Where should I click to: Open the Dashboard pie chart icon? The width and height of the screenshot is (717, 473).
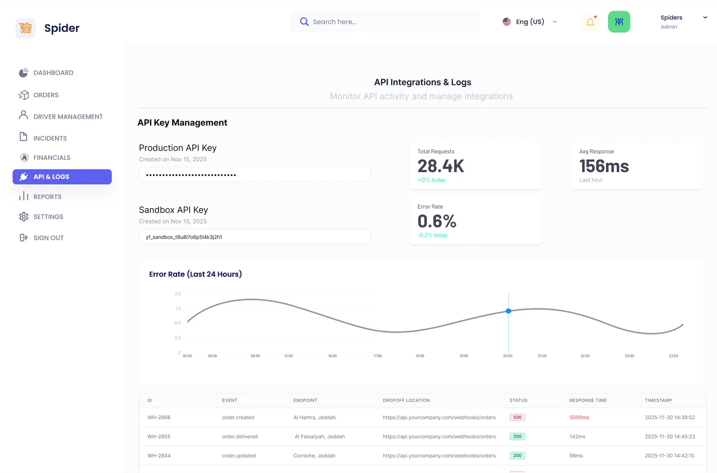tap(24, 73)
